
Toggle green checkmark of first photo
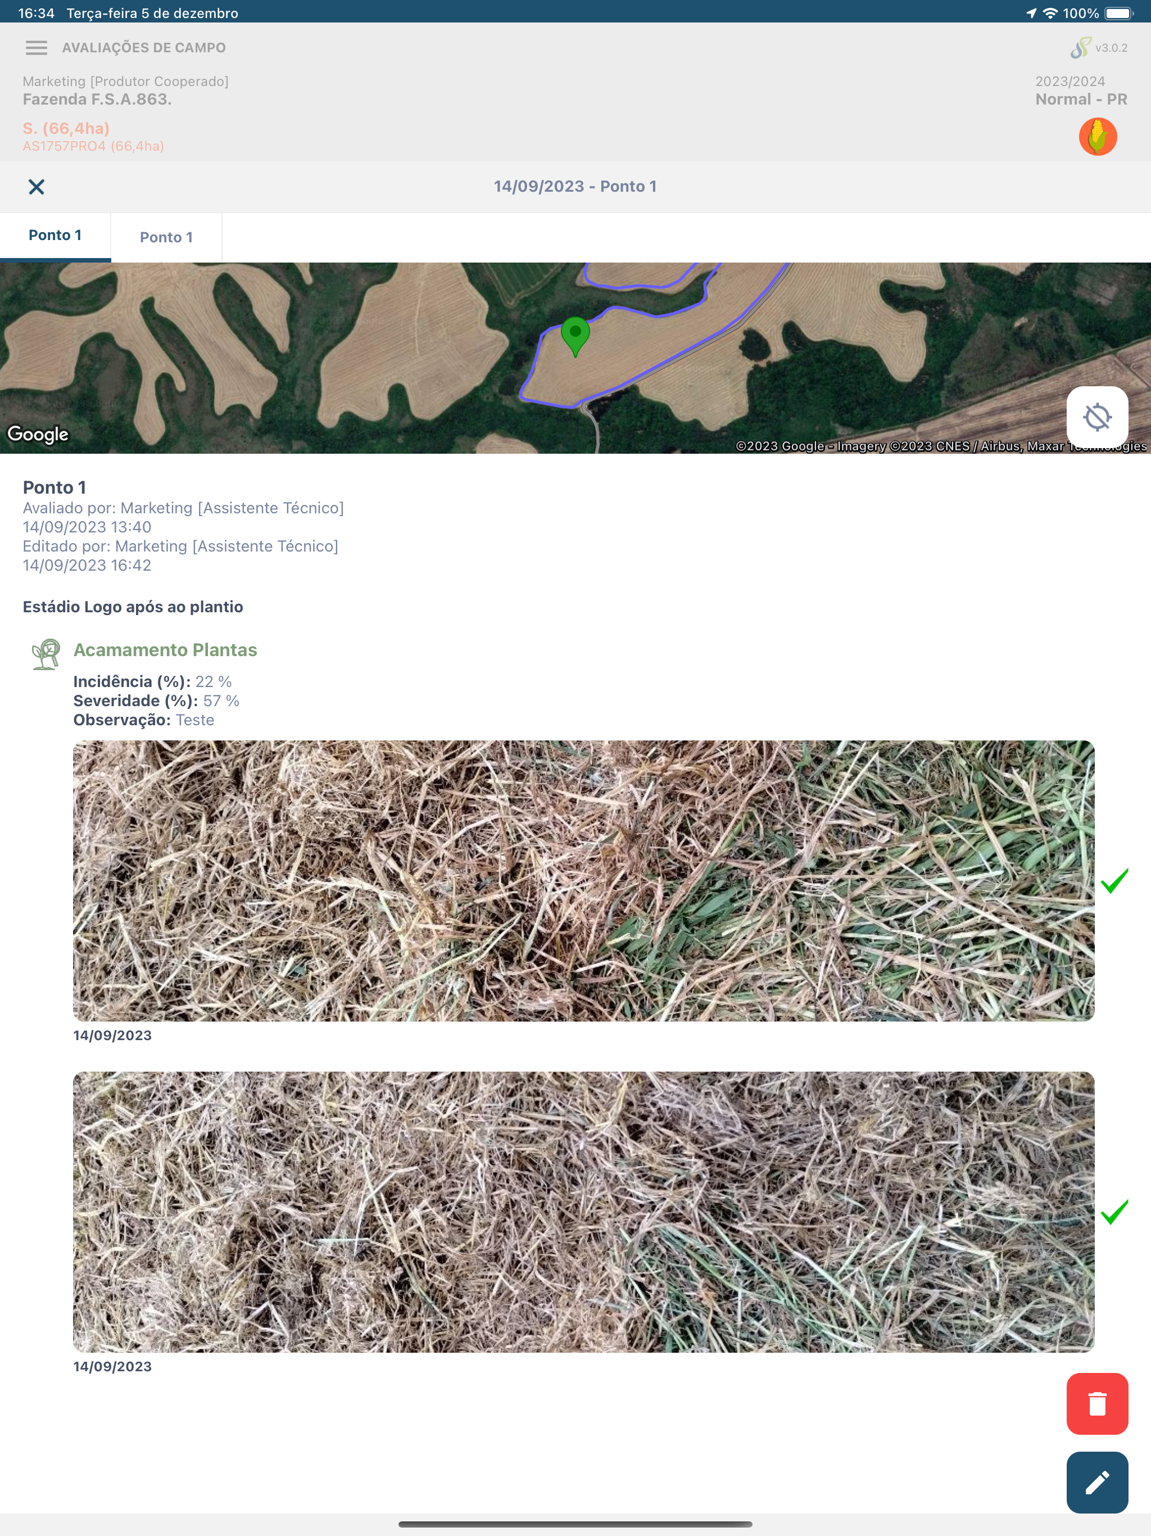click(1114, 880)
